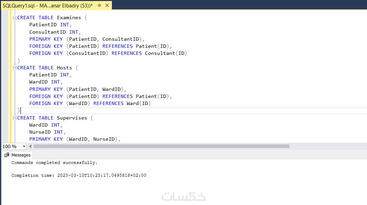Click 'PatientID INT,' in Examines table
This screenshot has height=205, width=367.
pyautogui.click(x=50, y=25)
